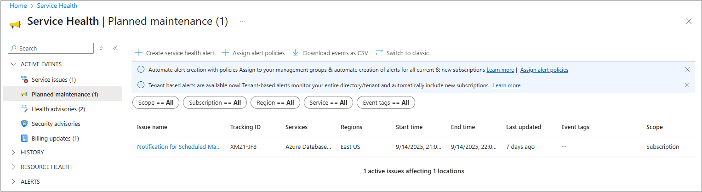Collapse the ACTIVE EVENTS section
Image resolution: width=702 pixels, height=192 pixels.
[x=13, y=64]
